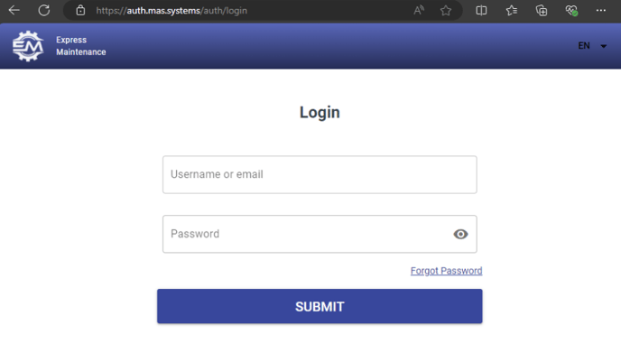The image size is (621, 353).
Task: Open Browser essentials heart icon
Action: (x=571, y=11)
